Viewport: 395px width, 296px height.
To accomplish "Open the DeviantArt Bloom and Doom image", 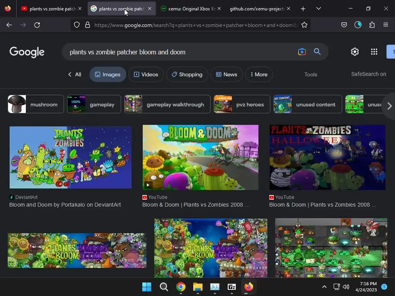I will [71, 158].
